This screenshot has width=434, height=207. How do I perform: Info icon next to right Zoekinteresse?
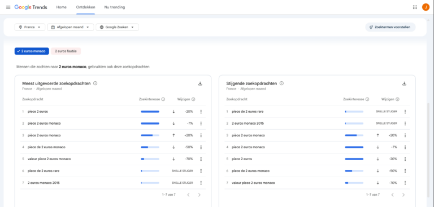click(x=367, y=99)
